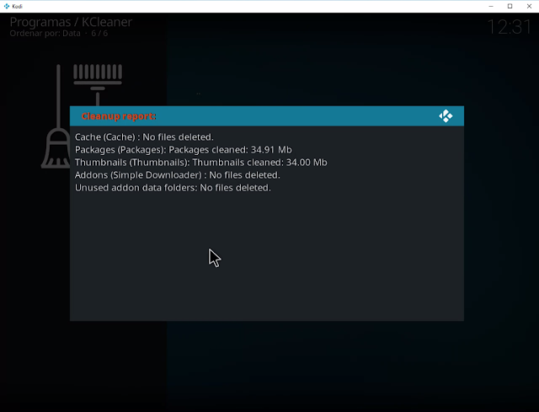Select the Cache no files deleted line
The image size is (539, 412).
144,136
